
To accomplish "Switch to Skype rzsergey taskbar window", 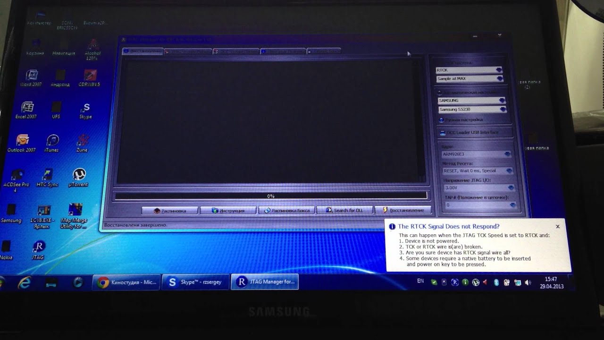I will [x=195, y=282].
